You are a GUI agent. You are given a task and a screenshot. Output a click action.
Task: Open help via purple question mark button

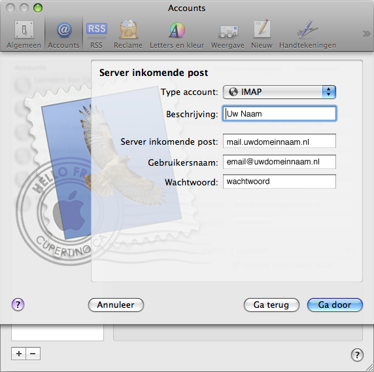tap(18, 305)
